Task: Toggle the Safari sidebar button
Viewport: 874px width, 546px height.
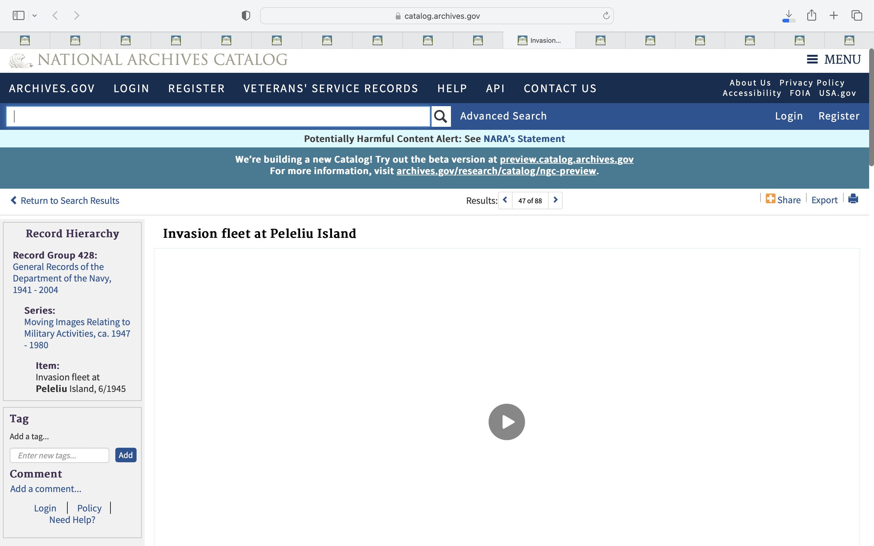Action: tap(19, 15)
